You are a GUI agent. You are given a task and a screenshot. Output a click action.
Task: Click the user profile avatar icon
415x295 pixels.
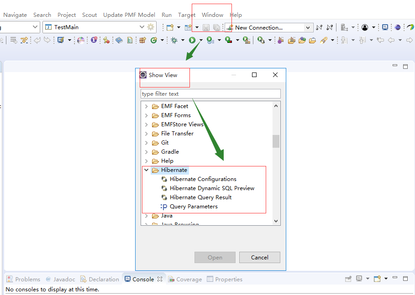coord(365,27)
